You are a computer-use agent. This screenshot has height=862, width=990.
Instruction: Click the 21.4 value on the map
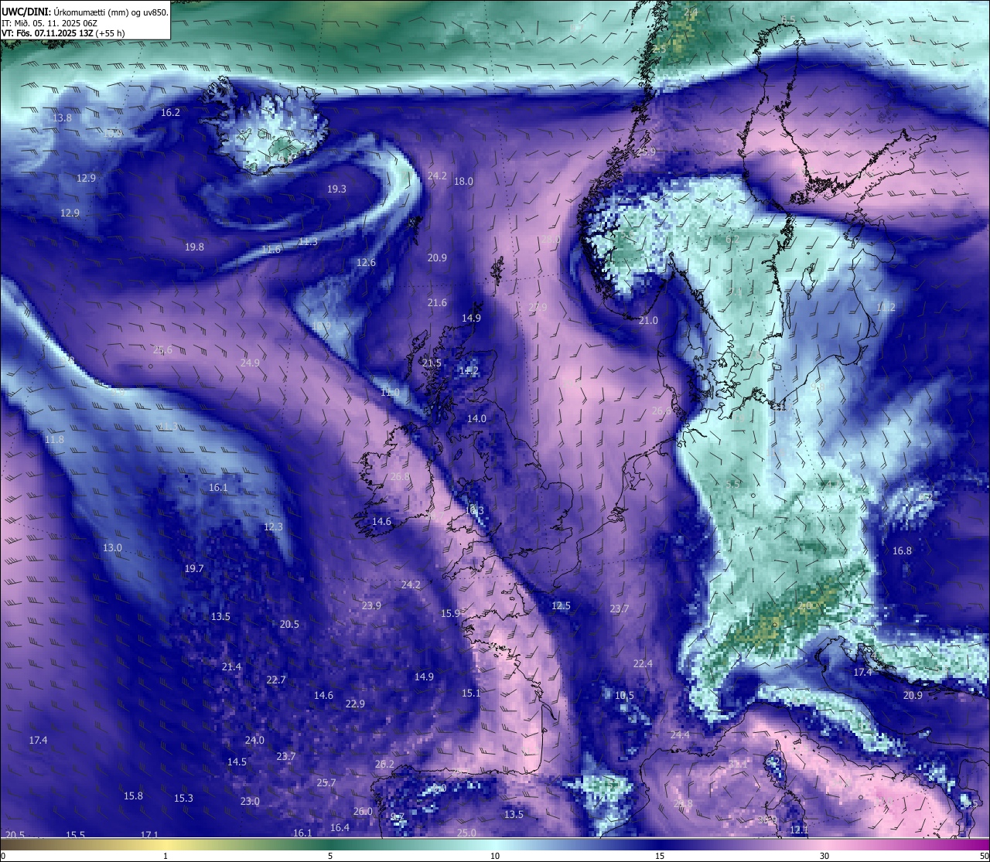[231, 666]
